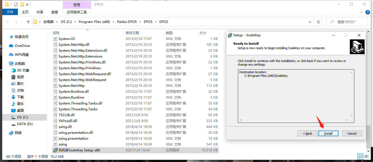Switch to details view icon in status bar
373x162 pixels.
click(x=360, y=157)
